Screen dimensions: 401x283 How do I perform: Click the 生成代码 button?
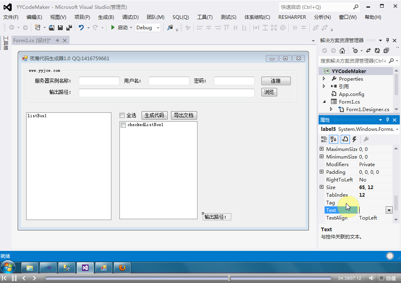pos(154,115)
